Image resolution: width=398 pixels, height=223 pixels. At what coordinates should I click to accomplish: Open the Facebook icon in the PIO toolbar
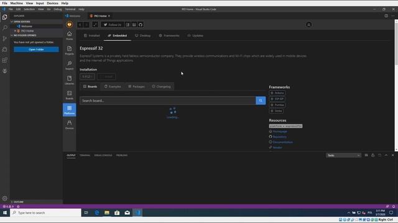tap(127, 25)
